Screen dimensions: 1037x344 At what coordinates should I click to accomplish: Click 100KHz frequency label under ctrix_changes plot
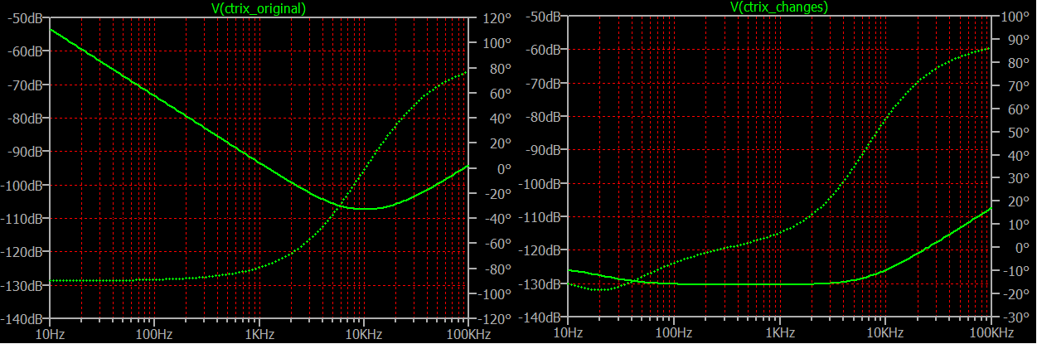[991, 333]
